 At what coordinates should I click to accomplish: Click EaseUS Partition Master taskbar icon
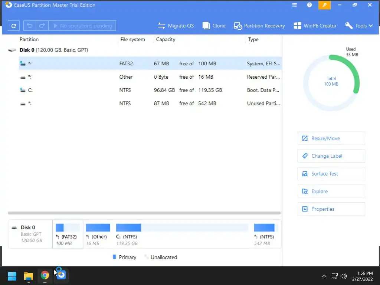[x=61, y=275]
